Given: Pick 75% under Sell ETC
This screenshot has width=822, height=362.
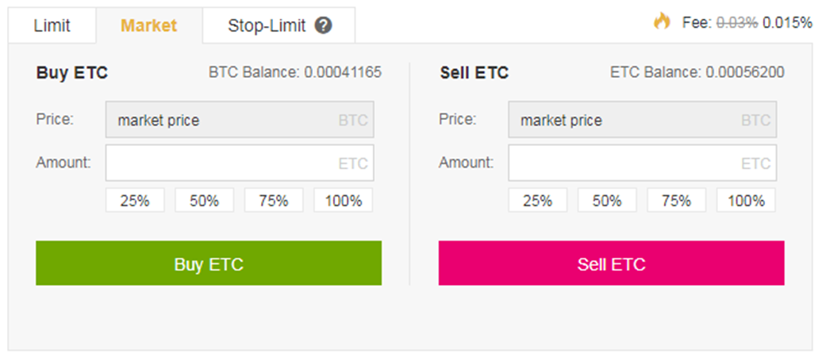Looking at the screenshot, I should (x=676, y=200).
